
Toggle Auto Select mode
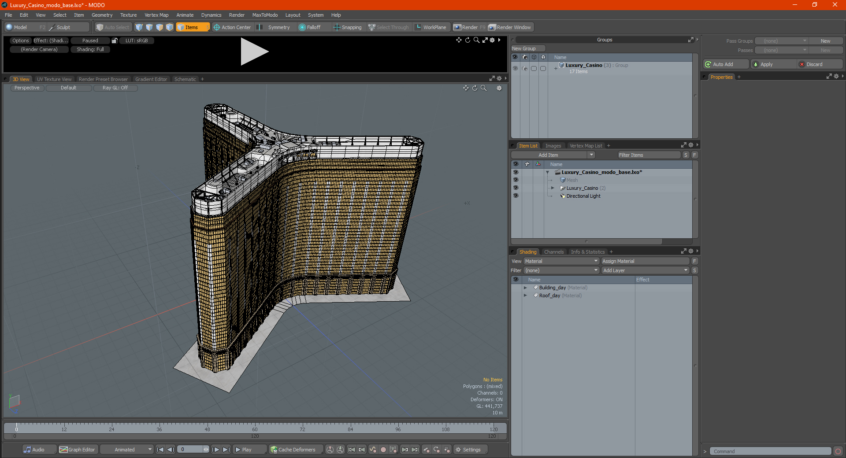(x=113, y=27)
